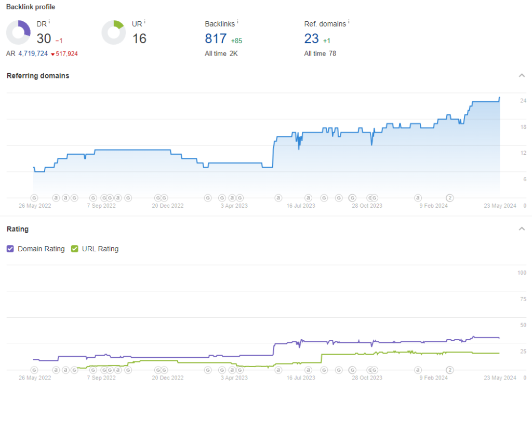Click the Rating section heading
Screen dimensions: 532x432
(x=18, y=229)
